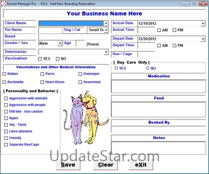Viewport: 209px width, 174px height.
Task: Tick the Heart Worm checkbox
Action: [42, 82]
